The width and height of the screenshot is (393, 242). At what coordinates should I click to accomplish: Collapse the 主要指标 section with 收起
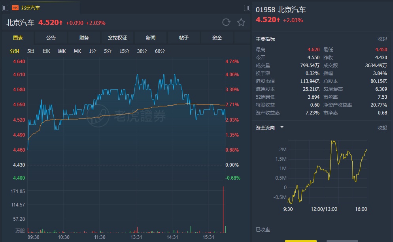click(x=382, y=39)
